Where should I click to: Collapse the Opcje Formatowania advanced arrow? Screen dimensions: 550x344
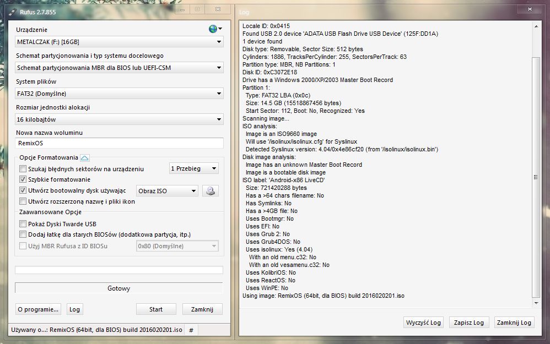point(84,157)
